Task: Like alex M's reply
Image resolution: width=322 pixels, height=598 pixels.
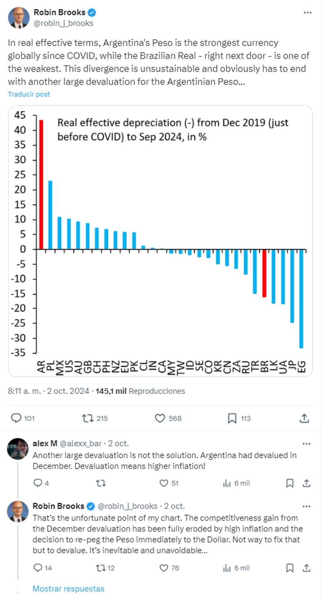Action: point(164,483)
